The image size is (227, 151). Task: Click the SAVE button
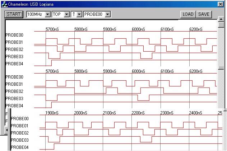(204, 14)
